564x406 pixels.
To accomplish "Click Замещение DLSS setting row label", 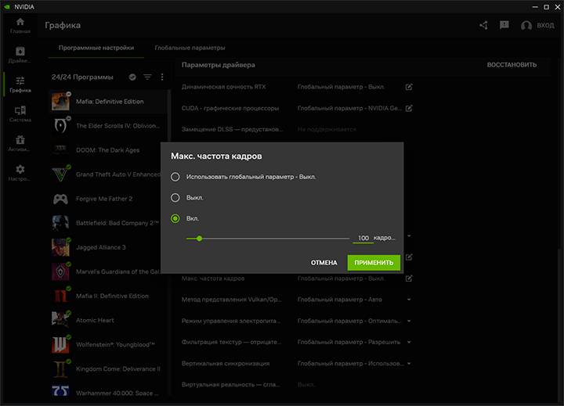I will (232, 129).
